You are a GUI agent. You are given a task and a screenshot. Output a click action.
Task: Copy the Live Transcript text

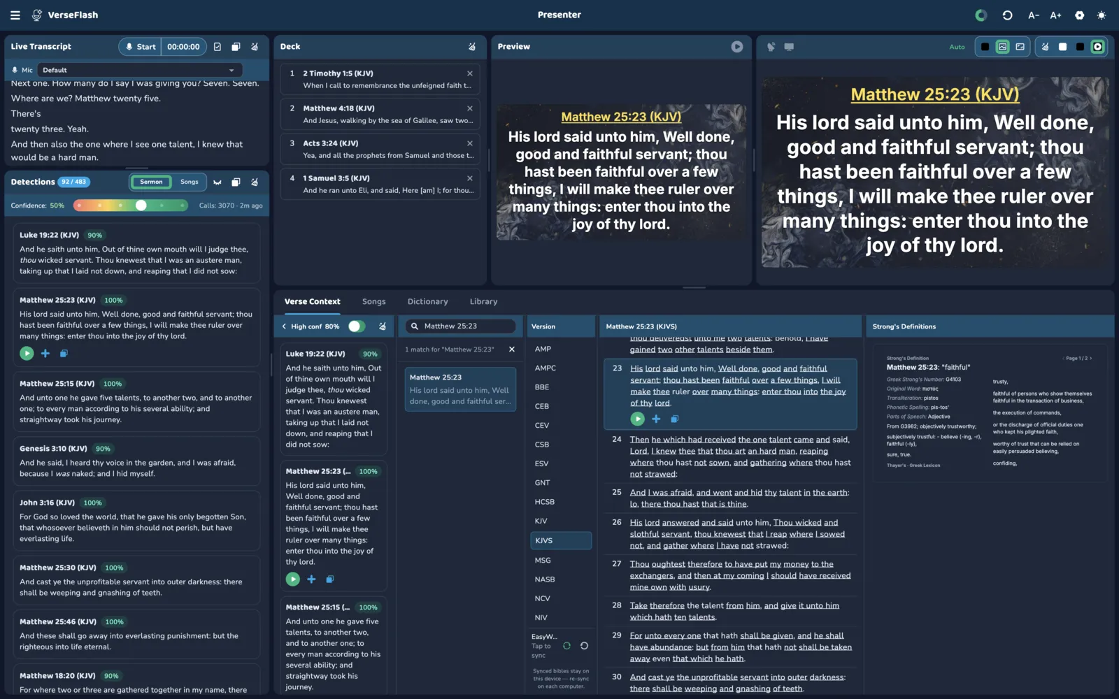point(236,47)
